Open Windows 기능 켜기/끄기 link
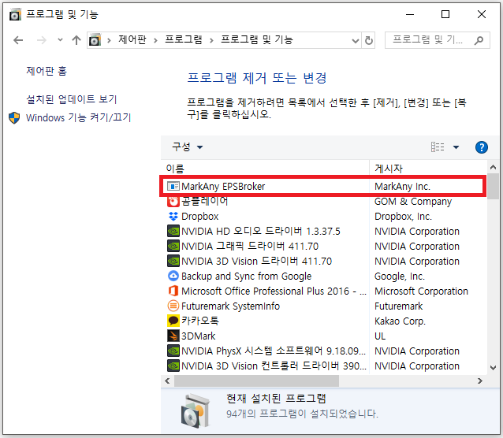The image size is (503, 438). (79, 117)
